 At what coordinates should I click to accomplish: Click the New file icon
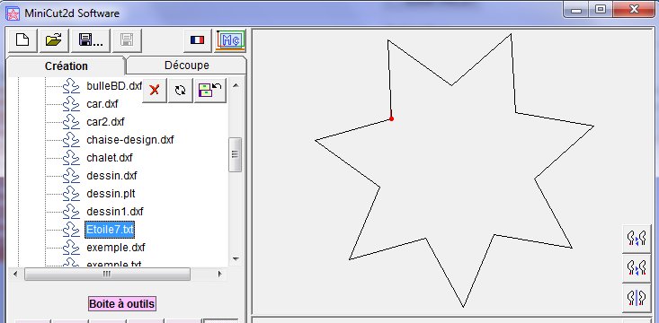click(22, 40)
